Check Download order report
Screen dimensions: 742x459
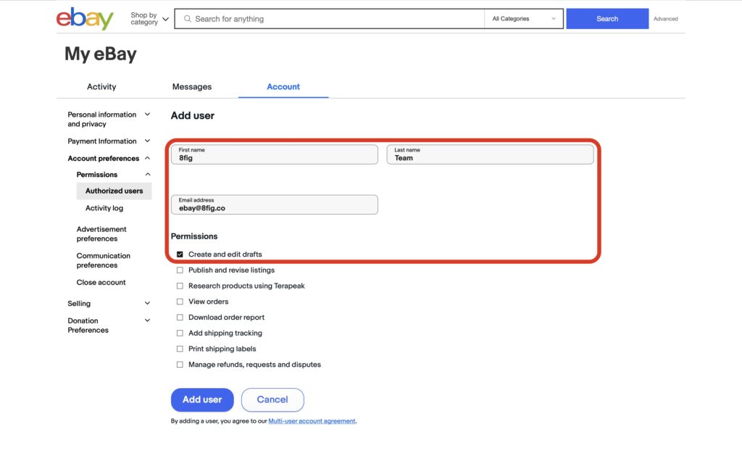coord(180,318)
